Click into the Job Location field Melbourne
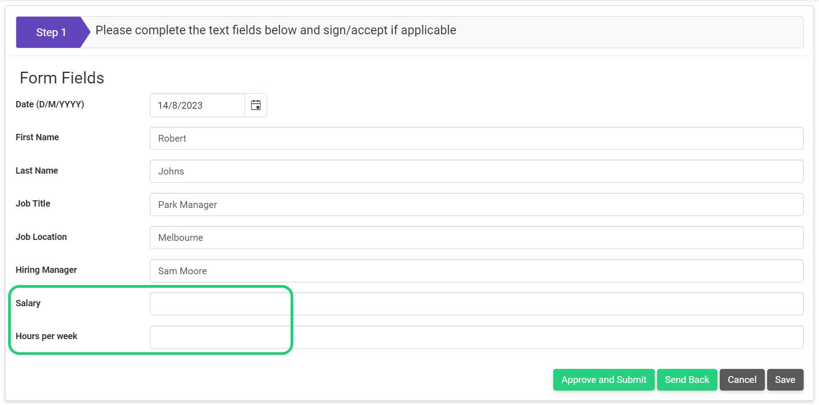The image size is (819, 405). pyautogui.click(x=477, y=238)
